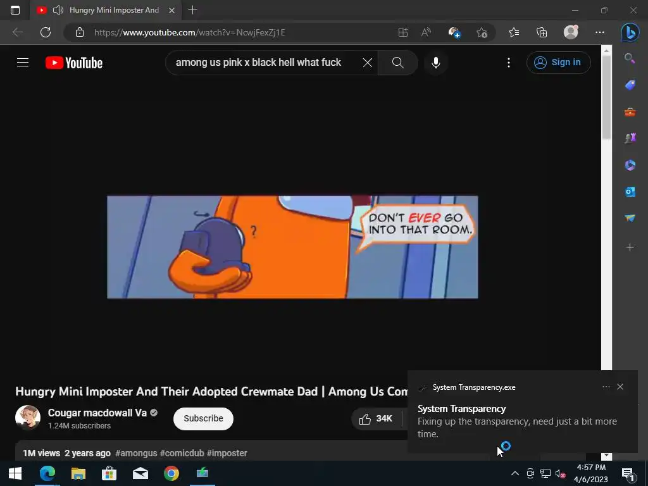View site information lock icon

click(x=80, y=32)
